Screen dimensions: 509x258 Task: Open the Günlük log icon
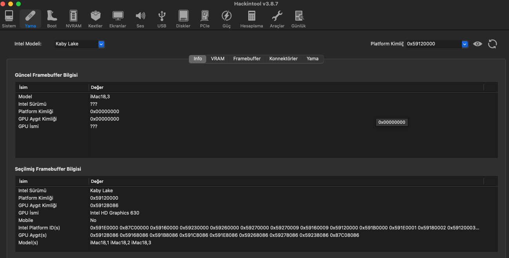point(298,19)
